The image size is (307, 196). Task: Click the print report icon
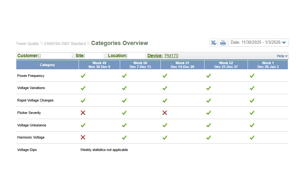point(223,43)
